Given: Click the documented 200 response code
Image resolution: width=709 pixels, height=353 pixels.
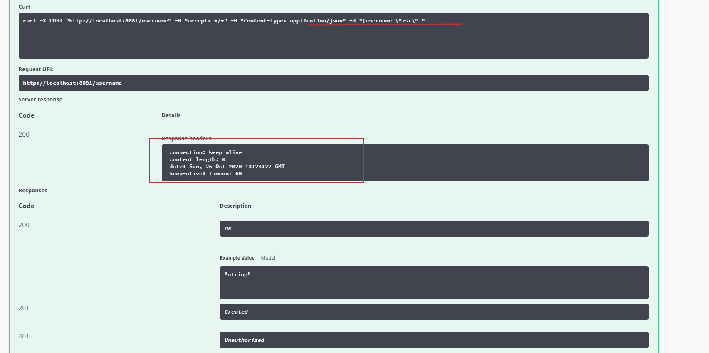Looking at the screenshot, I should coord(24,225).
